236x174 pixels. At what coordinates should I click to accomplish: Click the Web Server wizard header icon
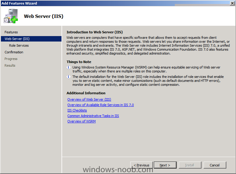11,16
